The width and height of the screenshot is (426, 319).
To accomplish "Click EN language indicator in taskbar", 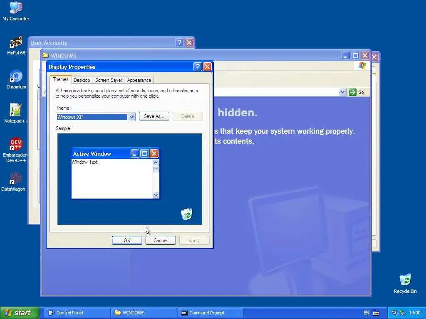I will [366, 313].
